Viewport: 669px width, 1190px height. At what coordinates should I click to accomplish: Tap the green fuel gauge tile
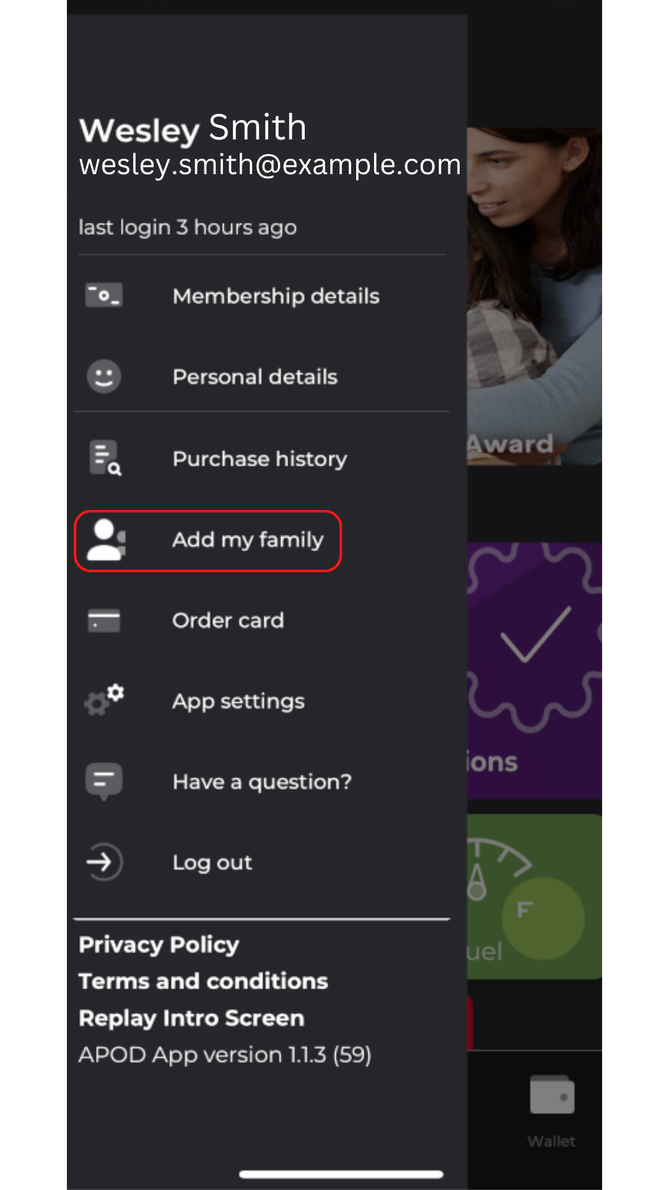pos(534,896)
